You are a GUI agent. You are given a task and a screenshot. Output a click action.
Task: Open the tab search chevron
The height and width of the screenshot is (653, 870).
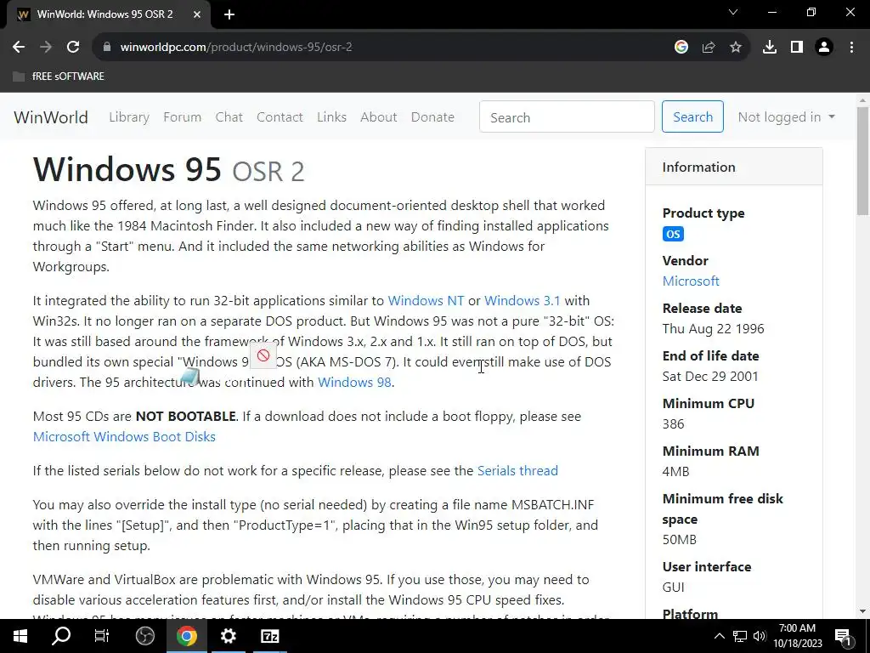(733, 12)
